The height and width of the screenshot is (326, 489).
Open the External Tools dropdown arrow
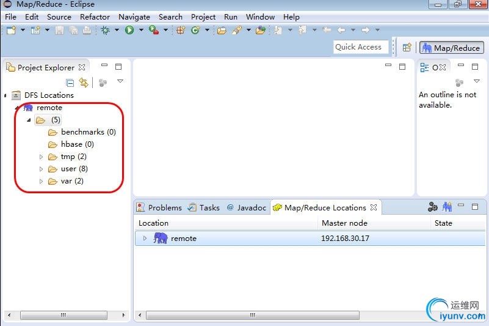click(x=165, y=31)
